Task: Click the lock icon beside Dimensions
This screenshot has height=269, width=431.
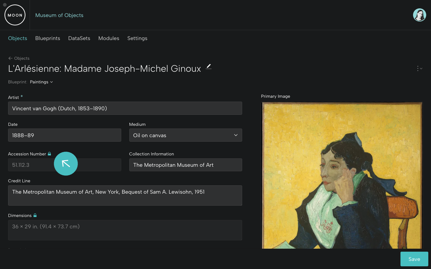Action: 35,215
